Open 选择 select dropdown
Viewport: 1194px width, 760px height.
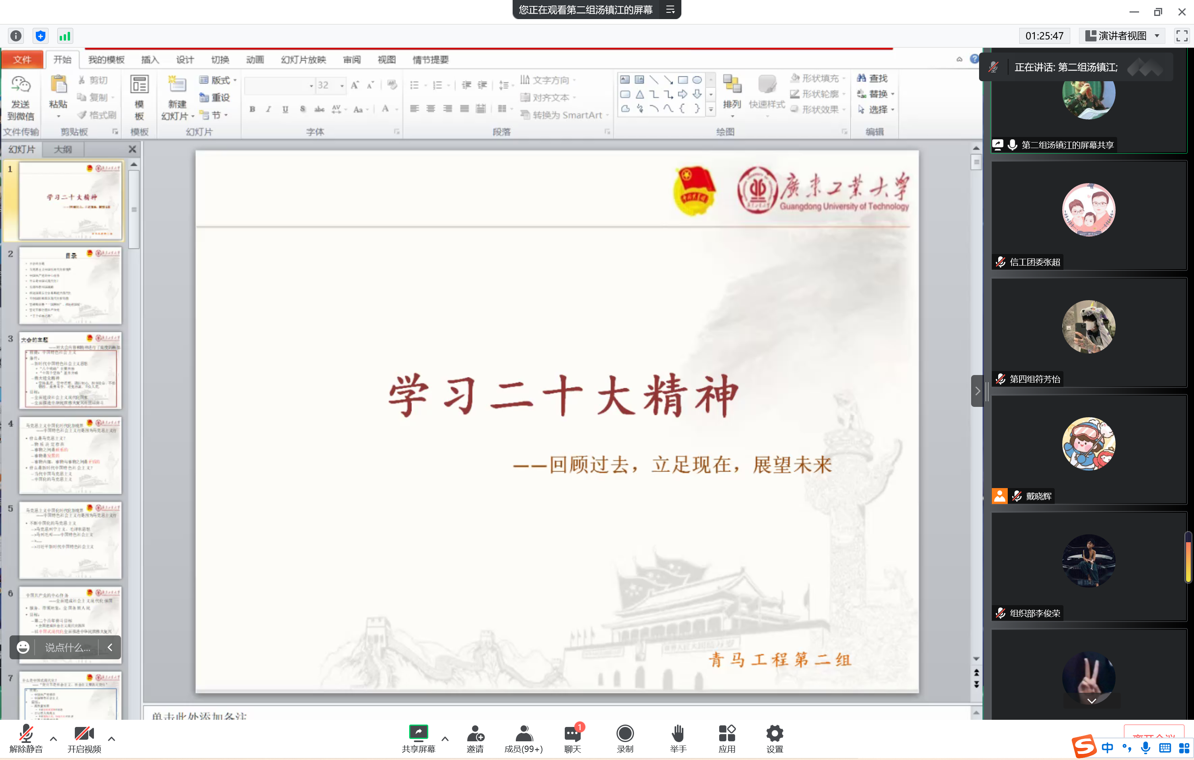875,109
